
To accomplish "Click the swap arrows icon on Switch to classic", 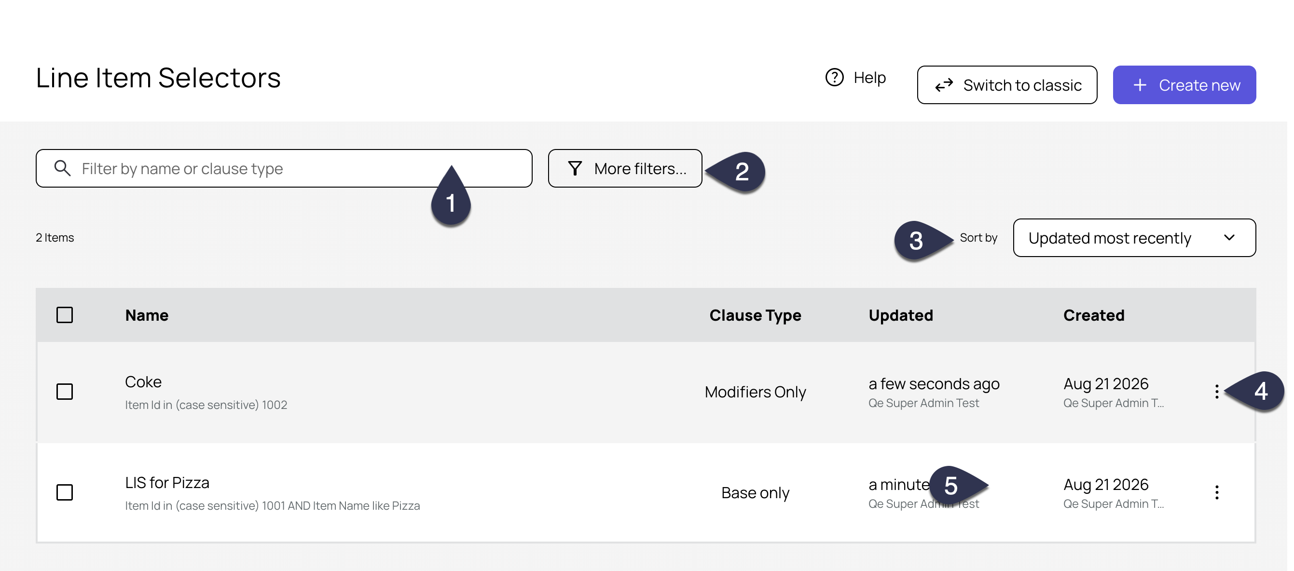I will (944, 85).
